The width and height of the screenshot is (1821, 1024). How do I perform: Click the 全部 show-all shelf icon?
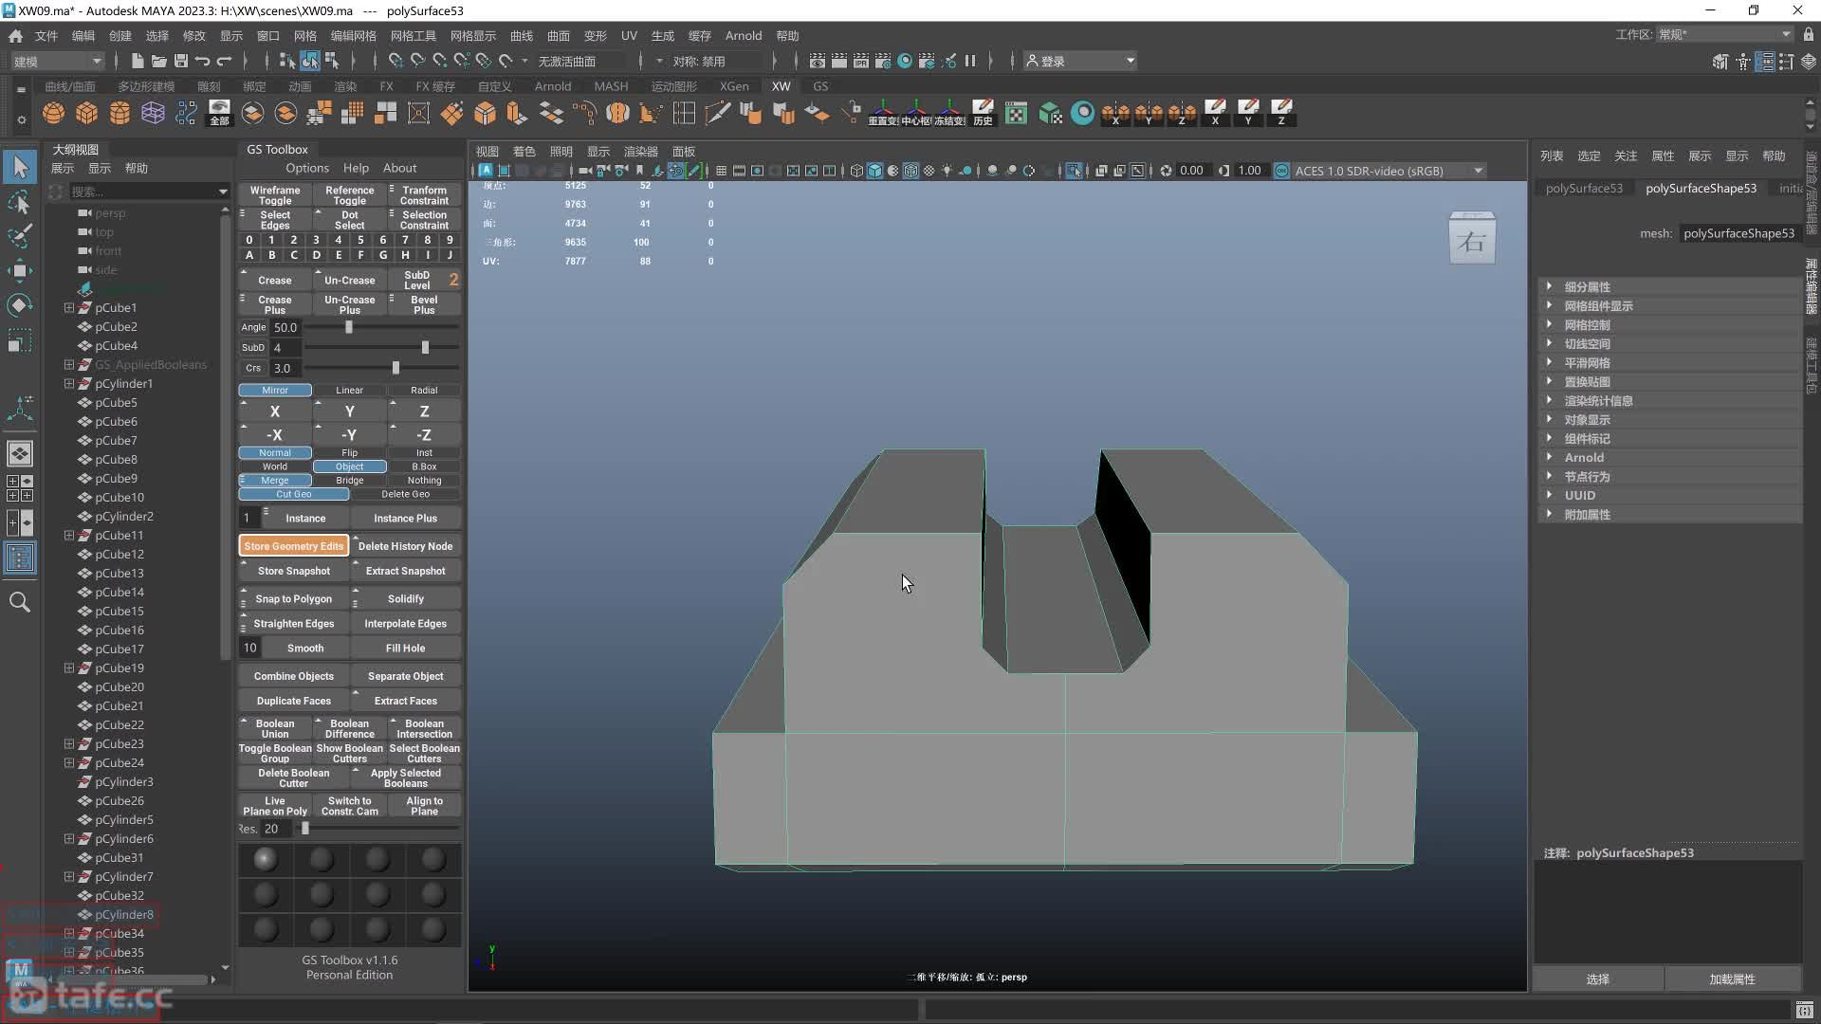(219, 114)
